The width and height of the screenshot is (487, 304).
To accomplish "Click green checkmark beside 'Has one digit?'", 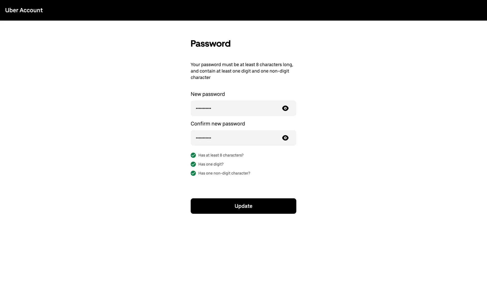I will [193, 164].
